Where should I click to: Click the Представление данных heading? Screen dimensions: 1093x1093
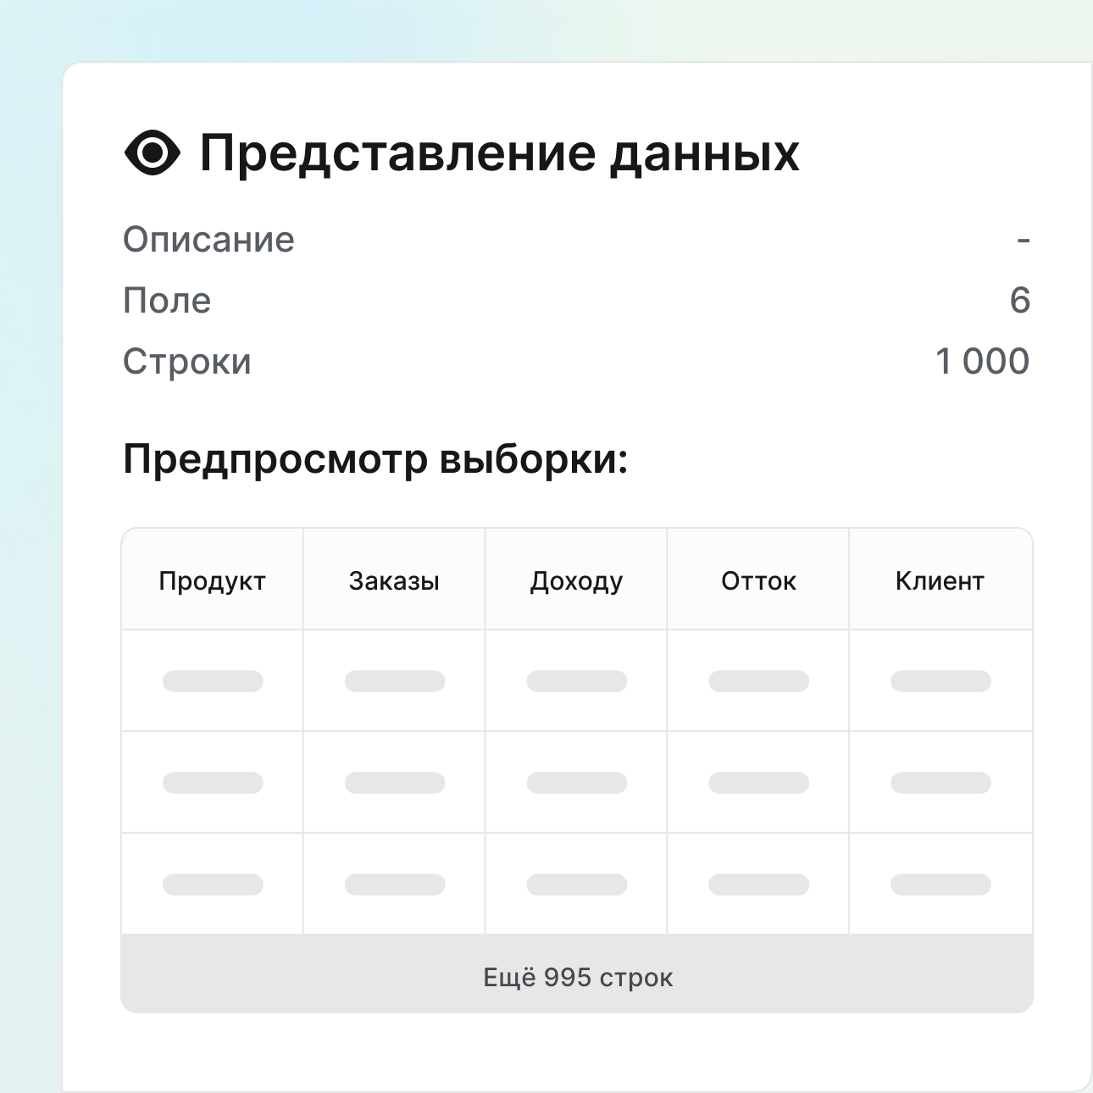pos(499,153)
